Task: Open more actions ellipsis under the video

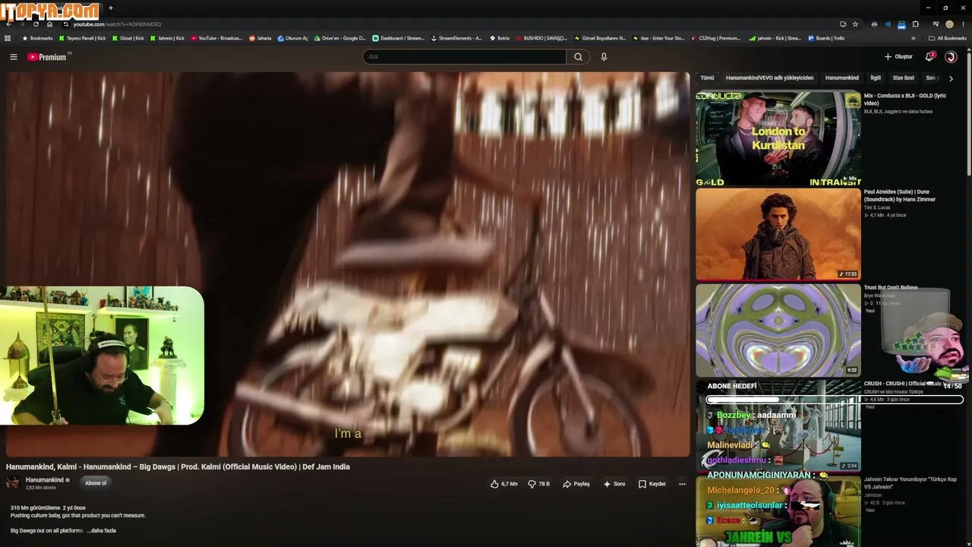Action: (682, 484)
